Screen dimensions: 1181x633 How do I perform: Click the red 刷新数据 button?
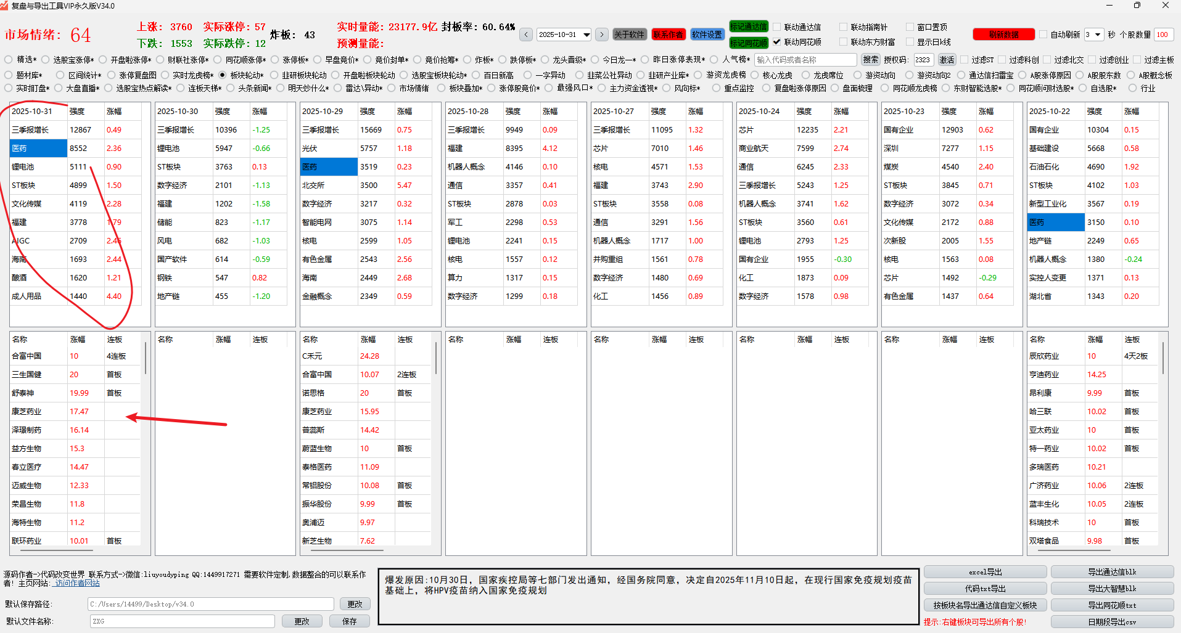point(1004,35)
